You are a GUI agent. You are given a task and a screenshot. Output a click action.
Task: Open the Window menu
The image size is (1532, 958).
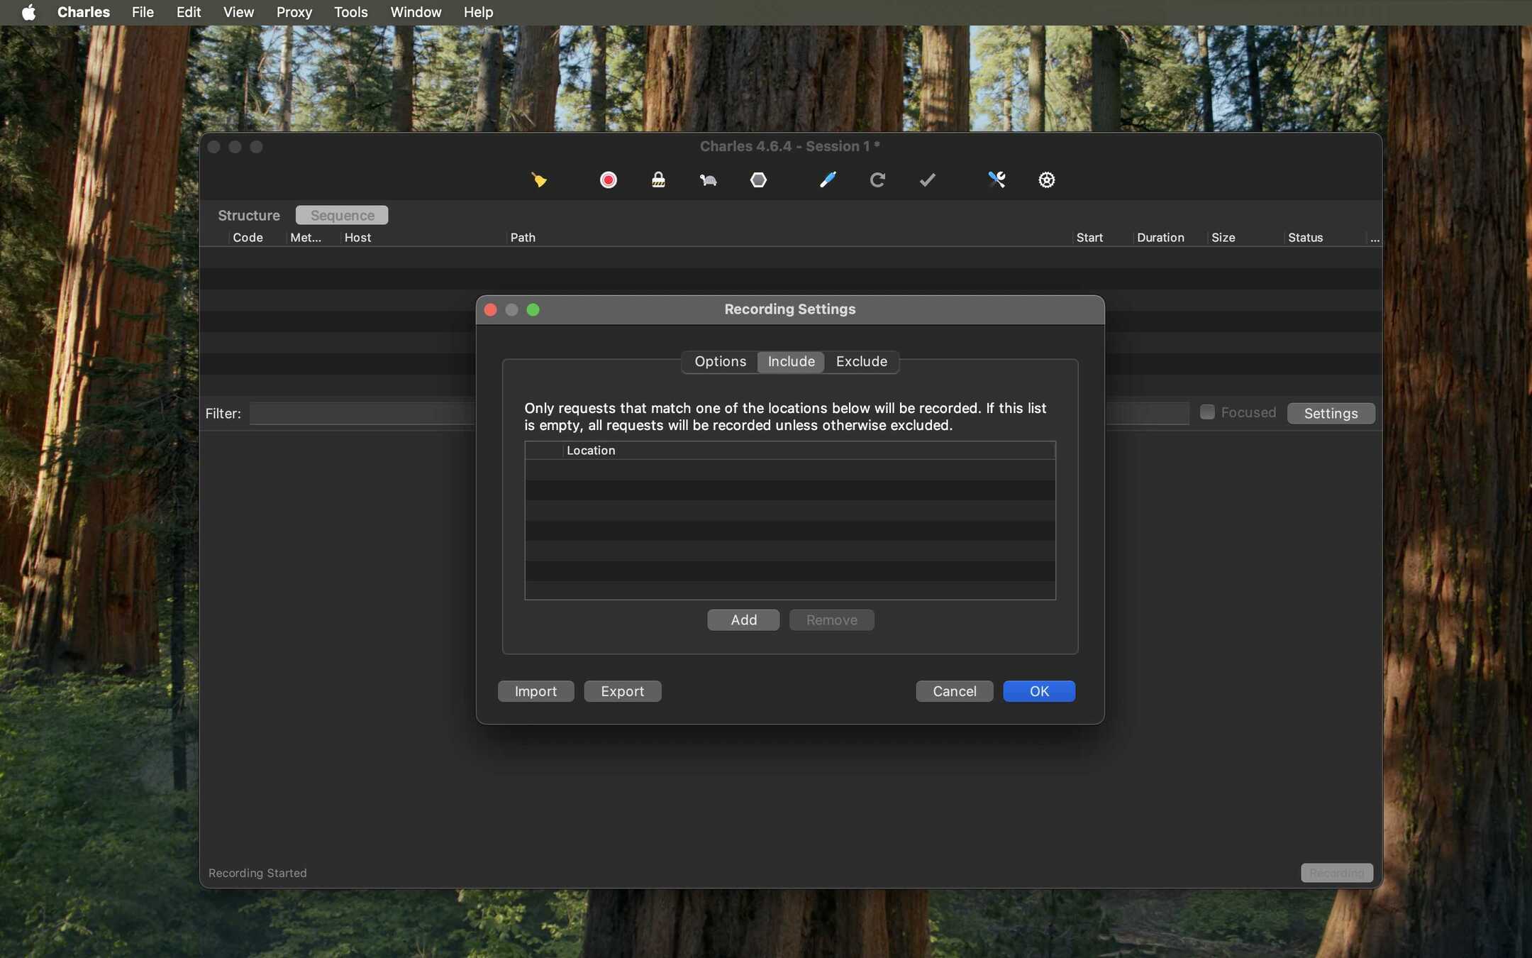(x=416, y=12)
